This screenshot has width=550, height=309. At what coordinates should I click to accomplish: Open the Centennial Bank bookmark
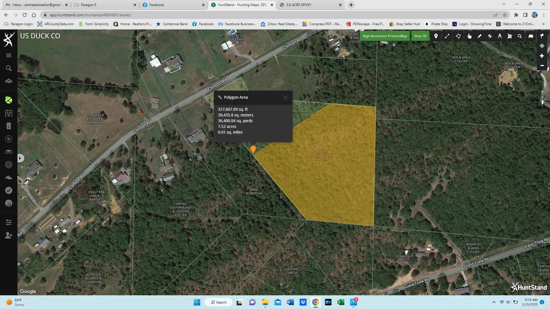click(172, 24)
